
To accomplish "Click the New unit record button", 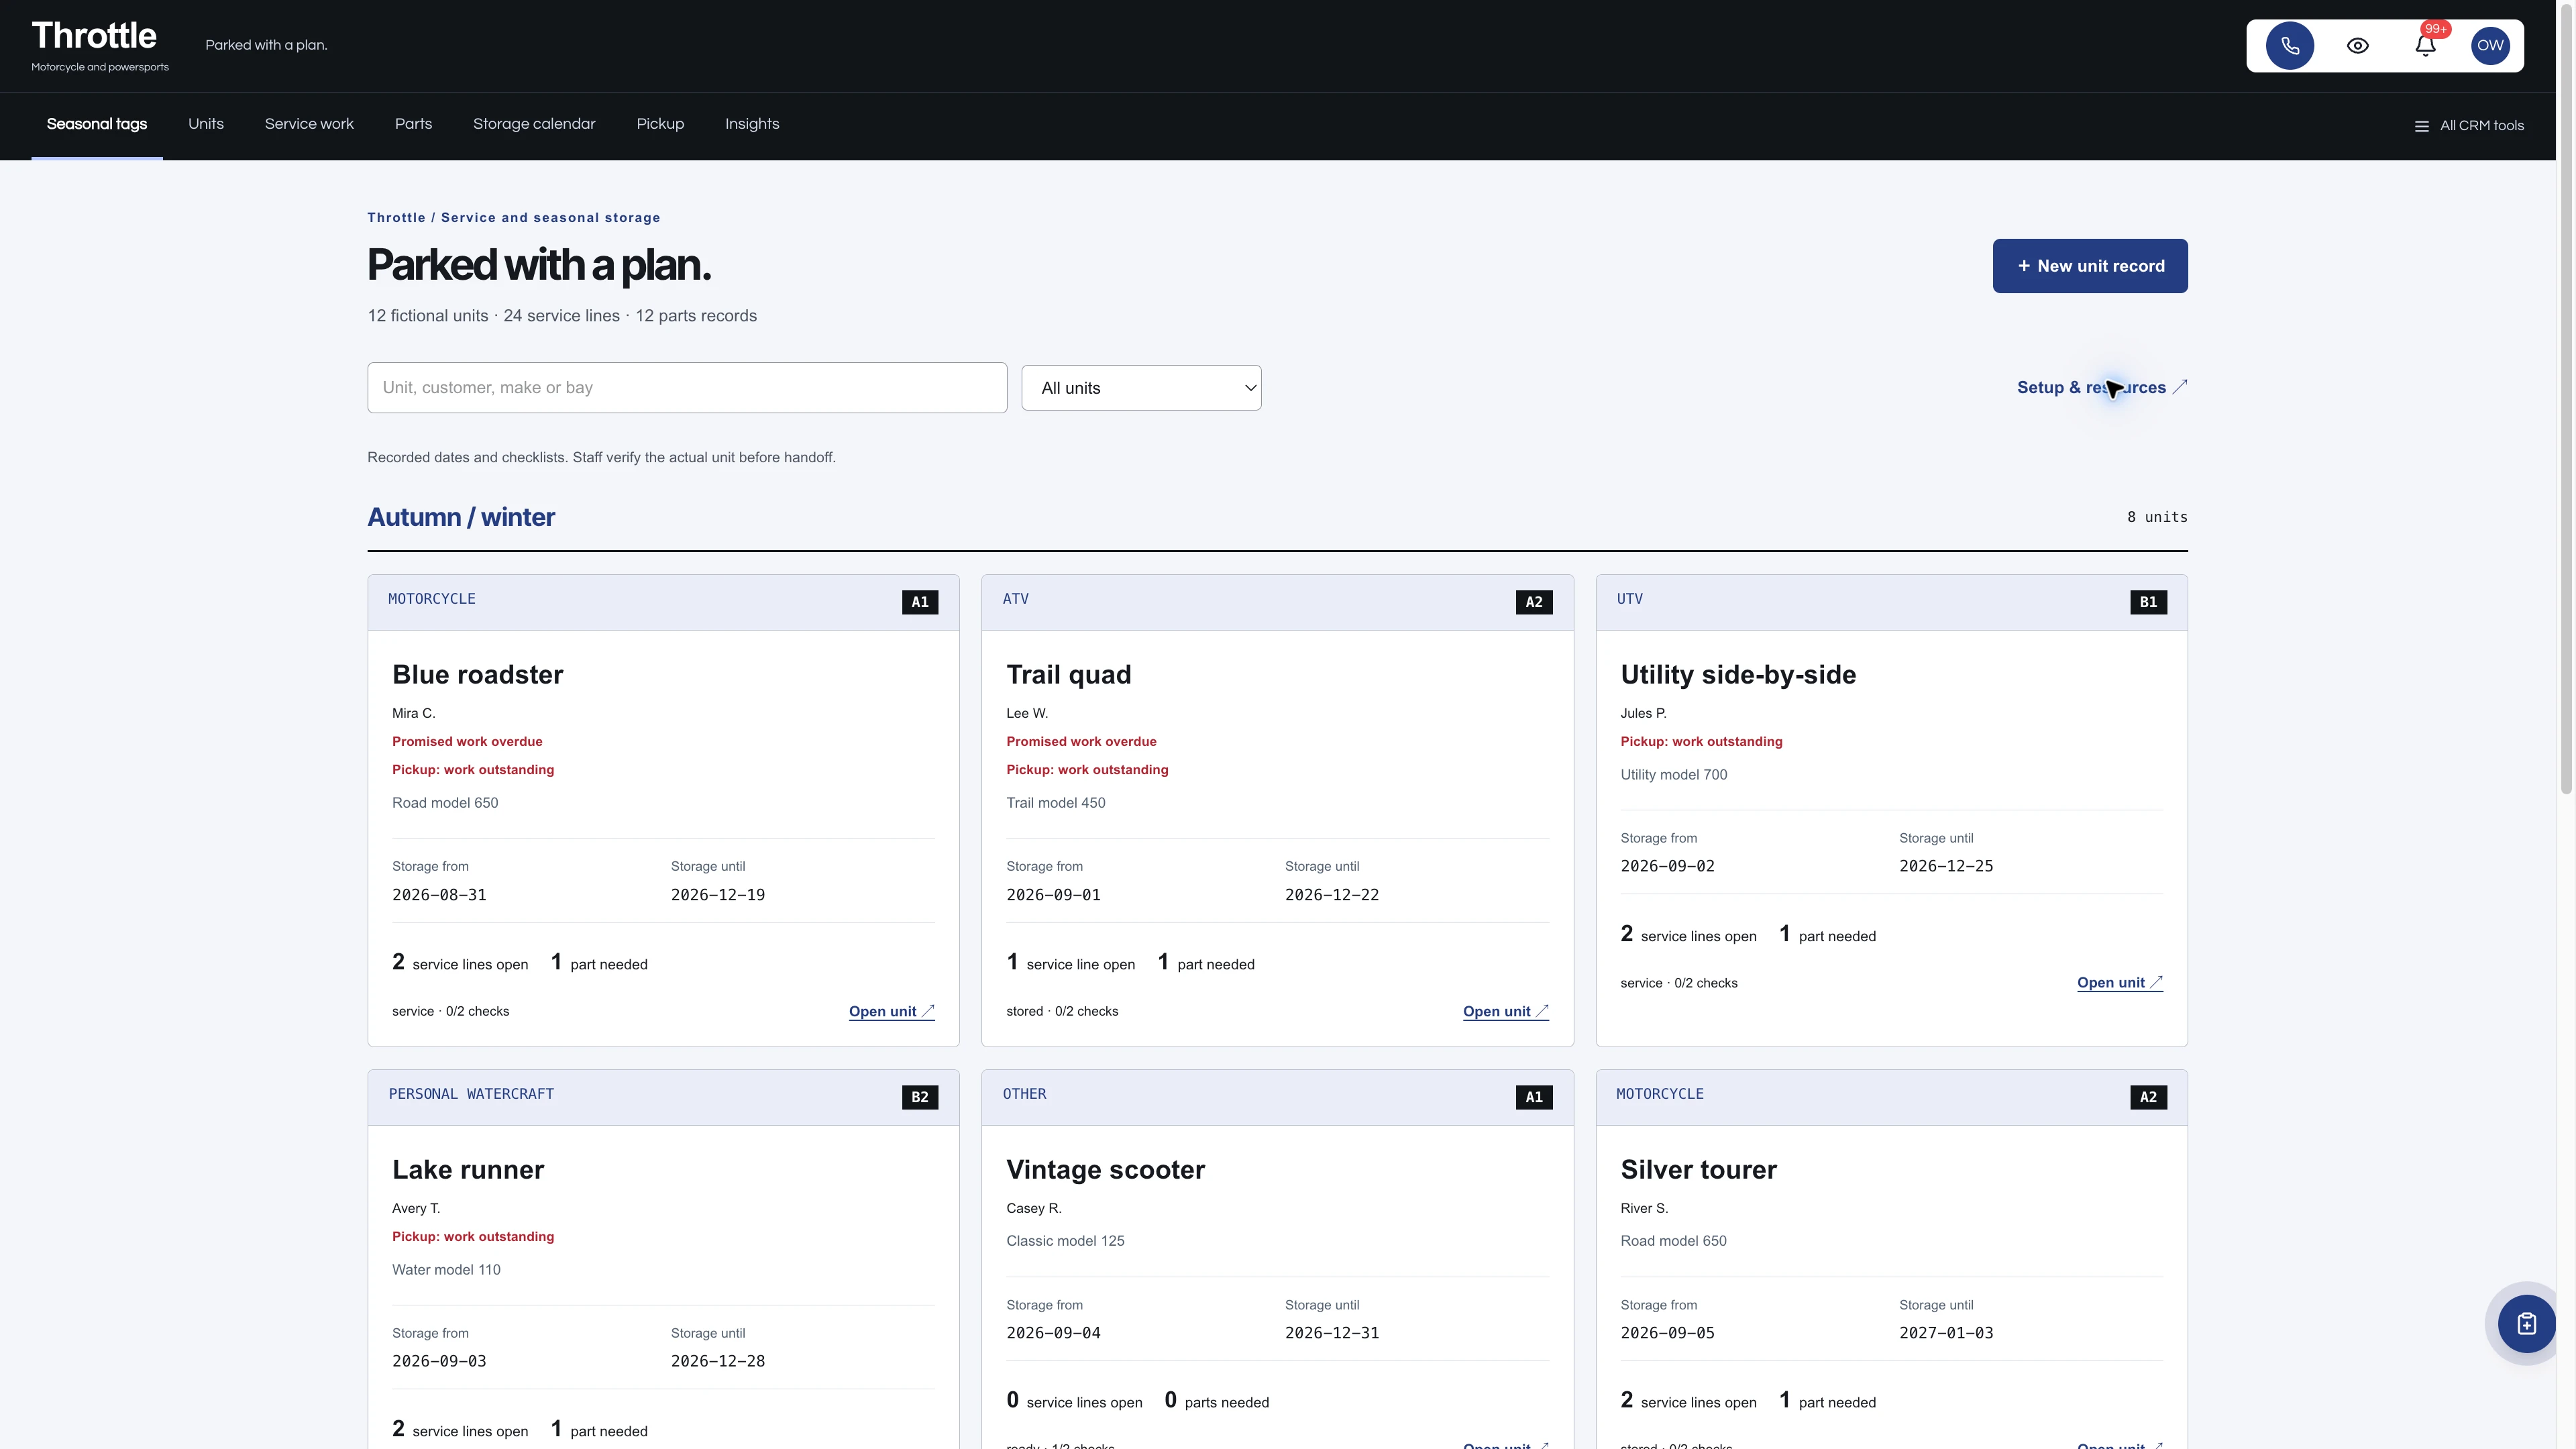I will [x=2090, y=266].
